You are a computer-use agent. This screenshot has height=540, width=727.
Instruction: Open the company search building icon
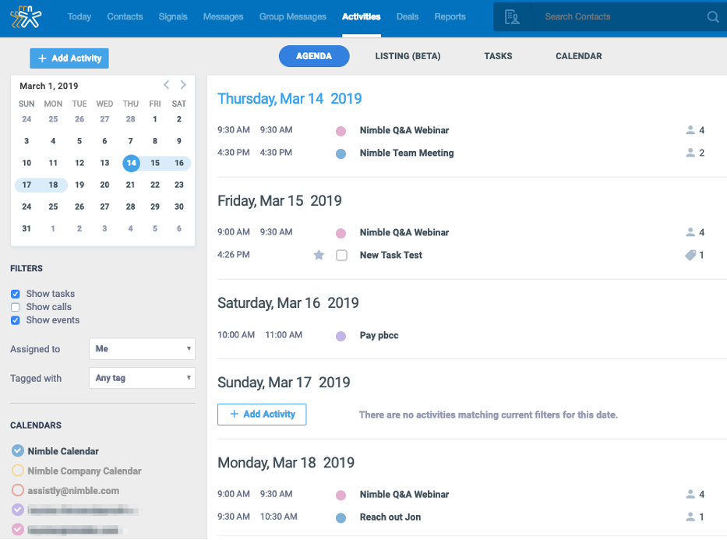pos(512,17)
